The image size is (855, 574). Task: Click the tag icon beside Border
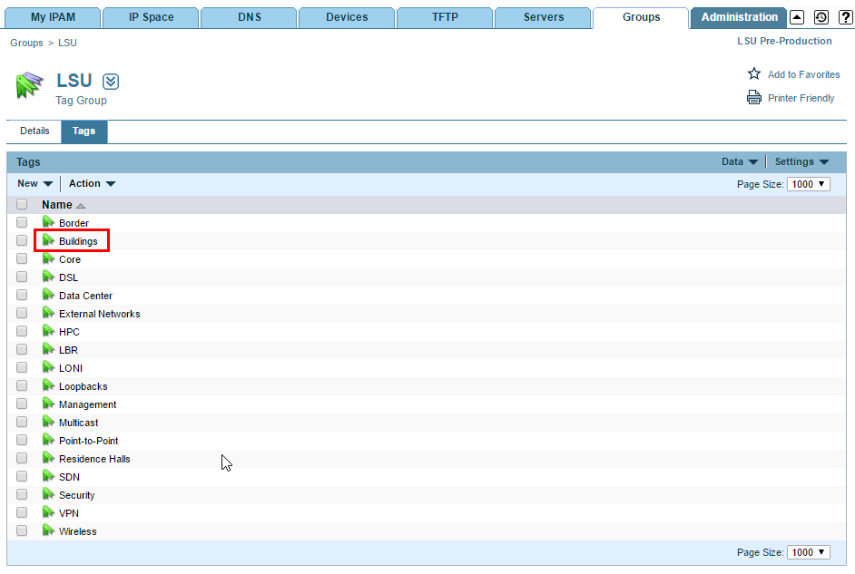[48, 222]
